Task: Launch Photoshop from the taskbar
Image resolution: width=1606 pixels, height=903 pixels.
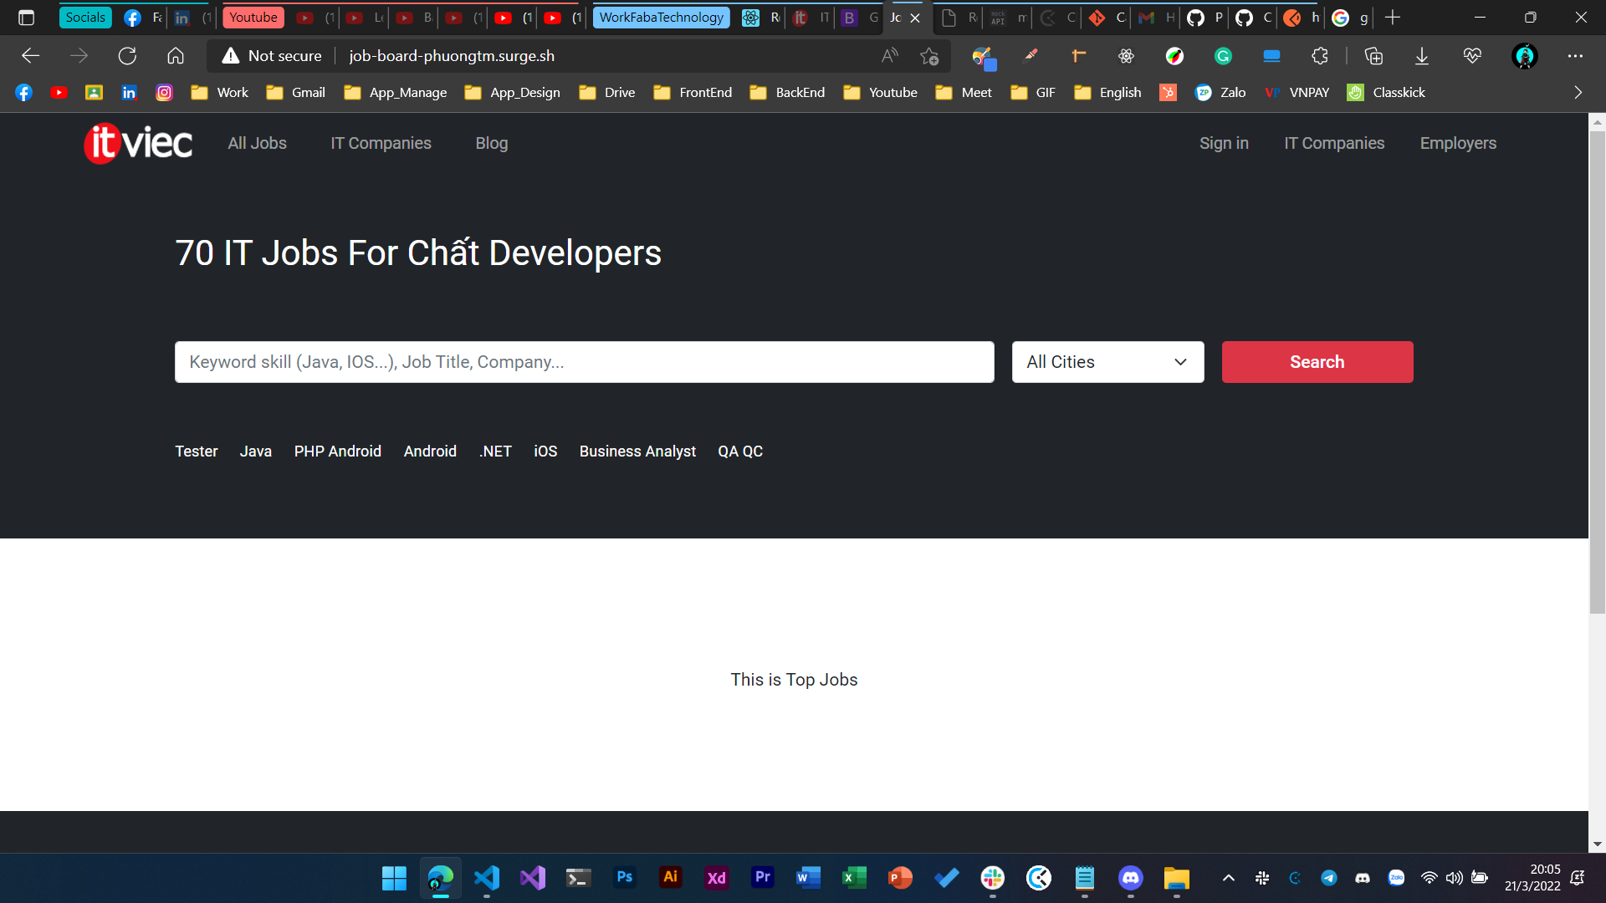Action: [624, 877]
